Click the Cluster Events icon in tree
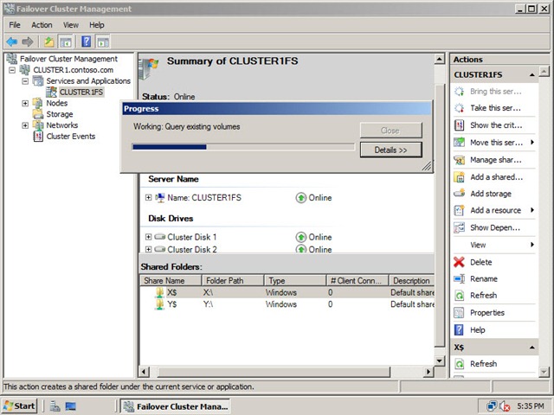Image resolution: width=554 pixels, height=415 pixels. pyautogui.click(x=38, y=137)
